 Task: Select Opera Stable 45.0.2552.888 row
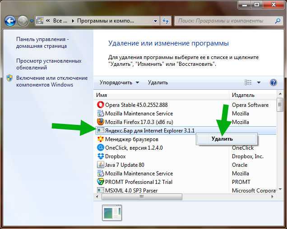[185, 105]
